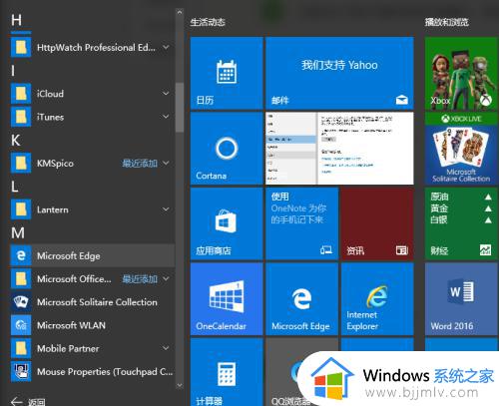This screenshot has height=406, width=499.
Task: Click the scroll down arrow of app list
Action: coord(180,385)
